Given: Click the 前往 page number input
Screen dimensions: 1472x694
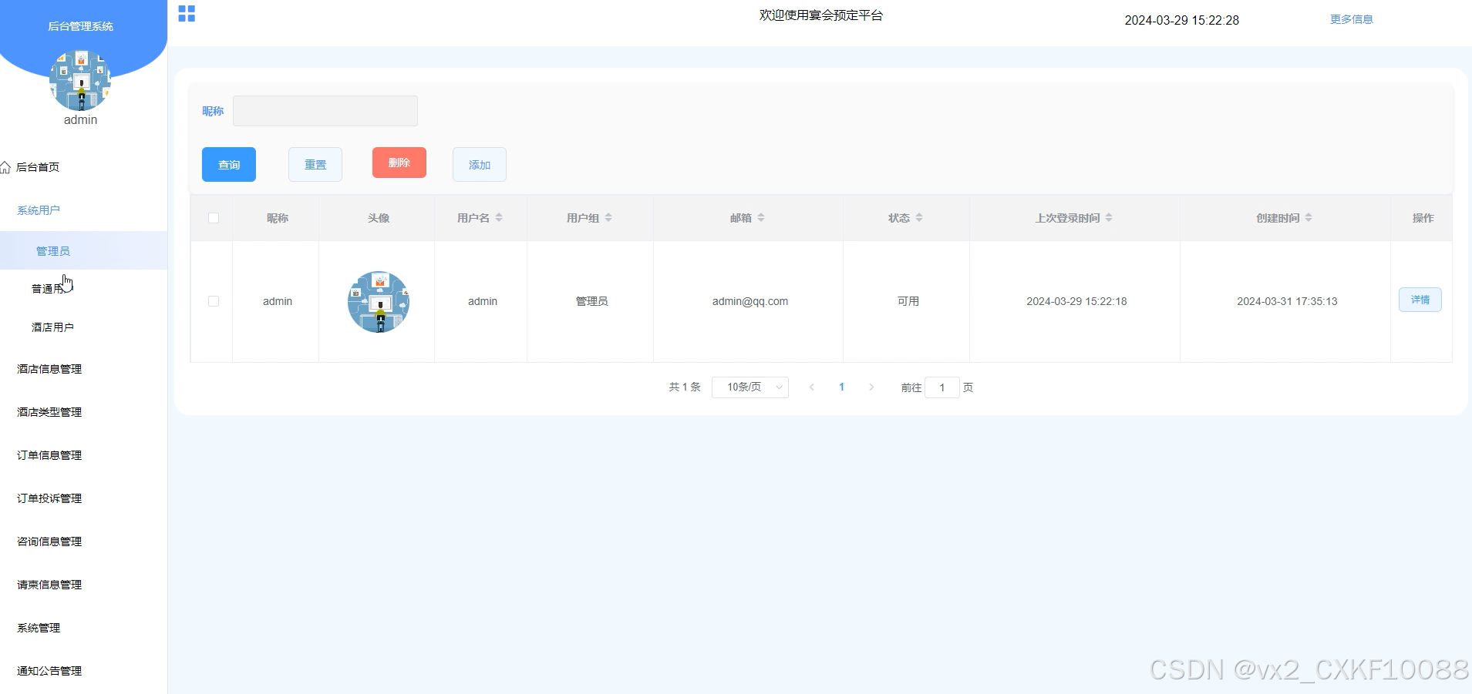Looking at the screenshot, I should pos(942,387).
